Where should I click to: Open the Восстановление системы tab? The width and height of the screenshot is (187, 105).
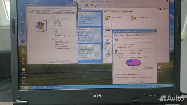tap(52, 8)
